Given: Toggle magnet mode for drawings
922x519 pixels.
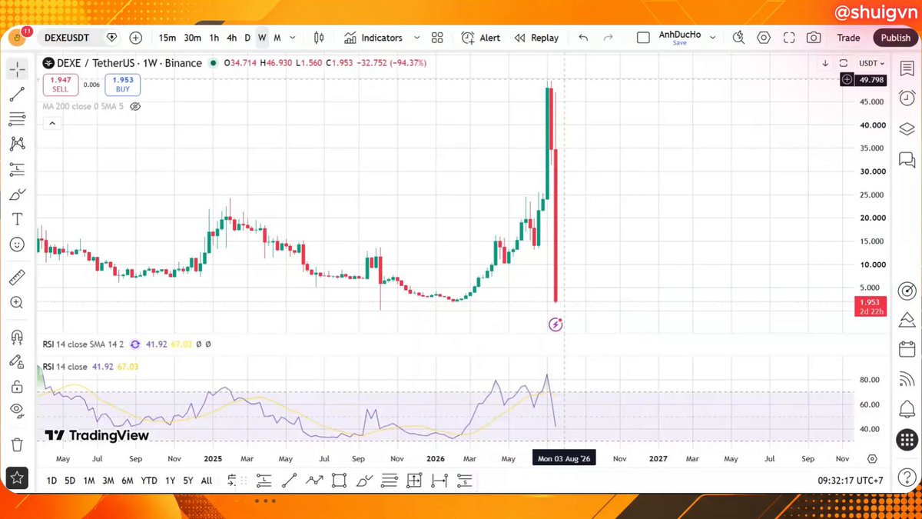Looking at the screenshot, I should [x=17, y=337].
